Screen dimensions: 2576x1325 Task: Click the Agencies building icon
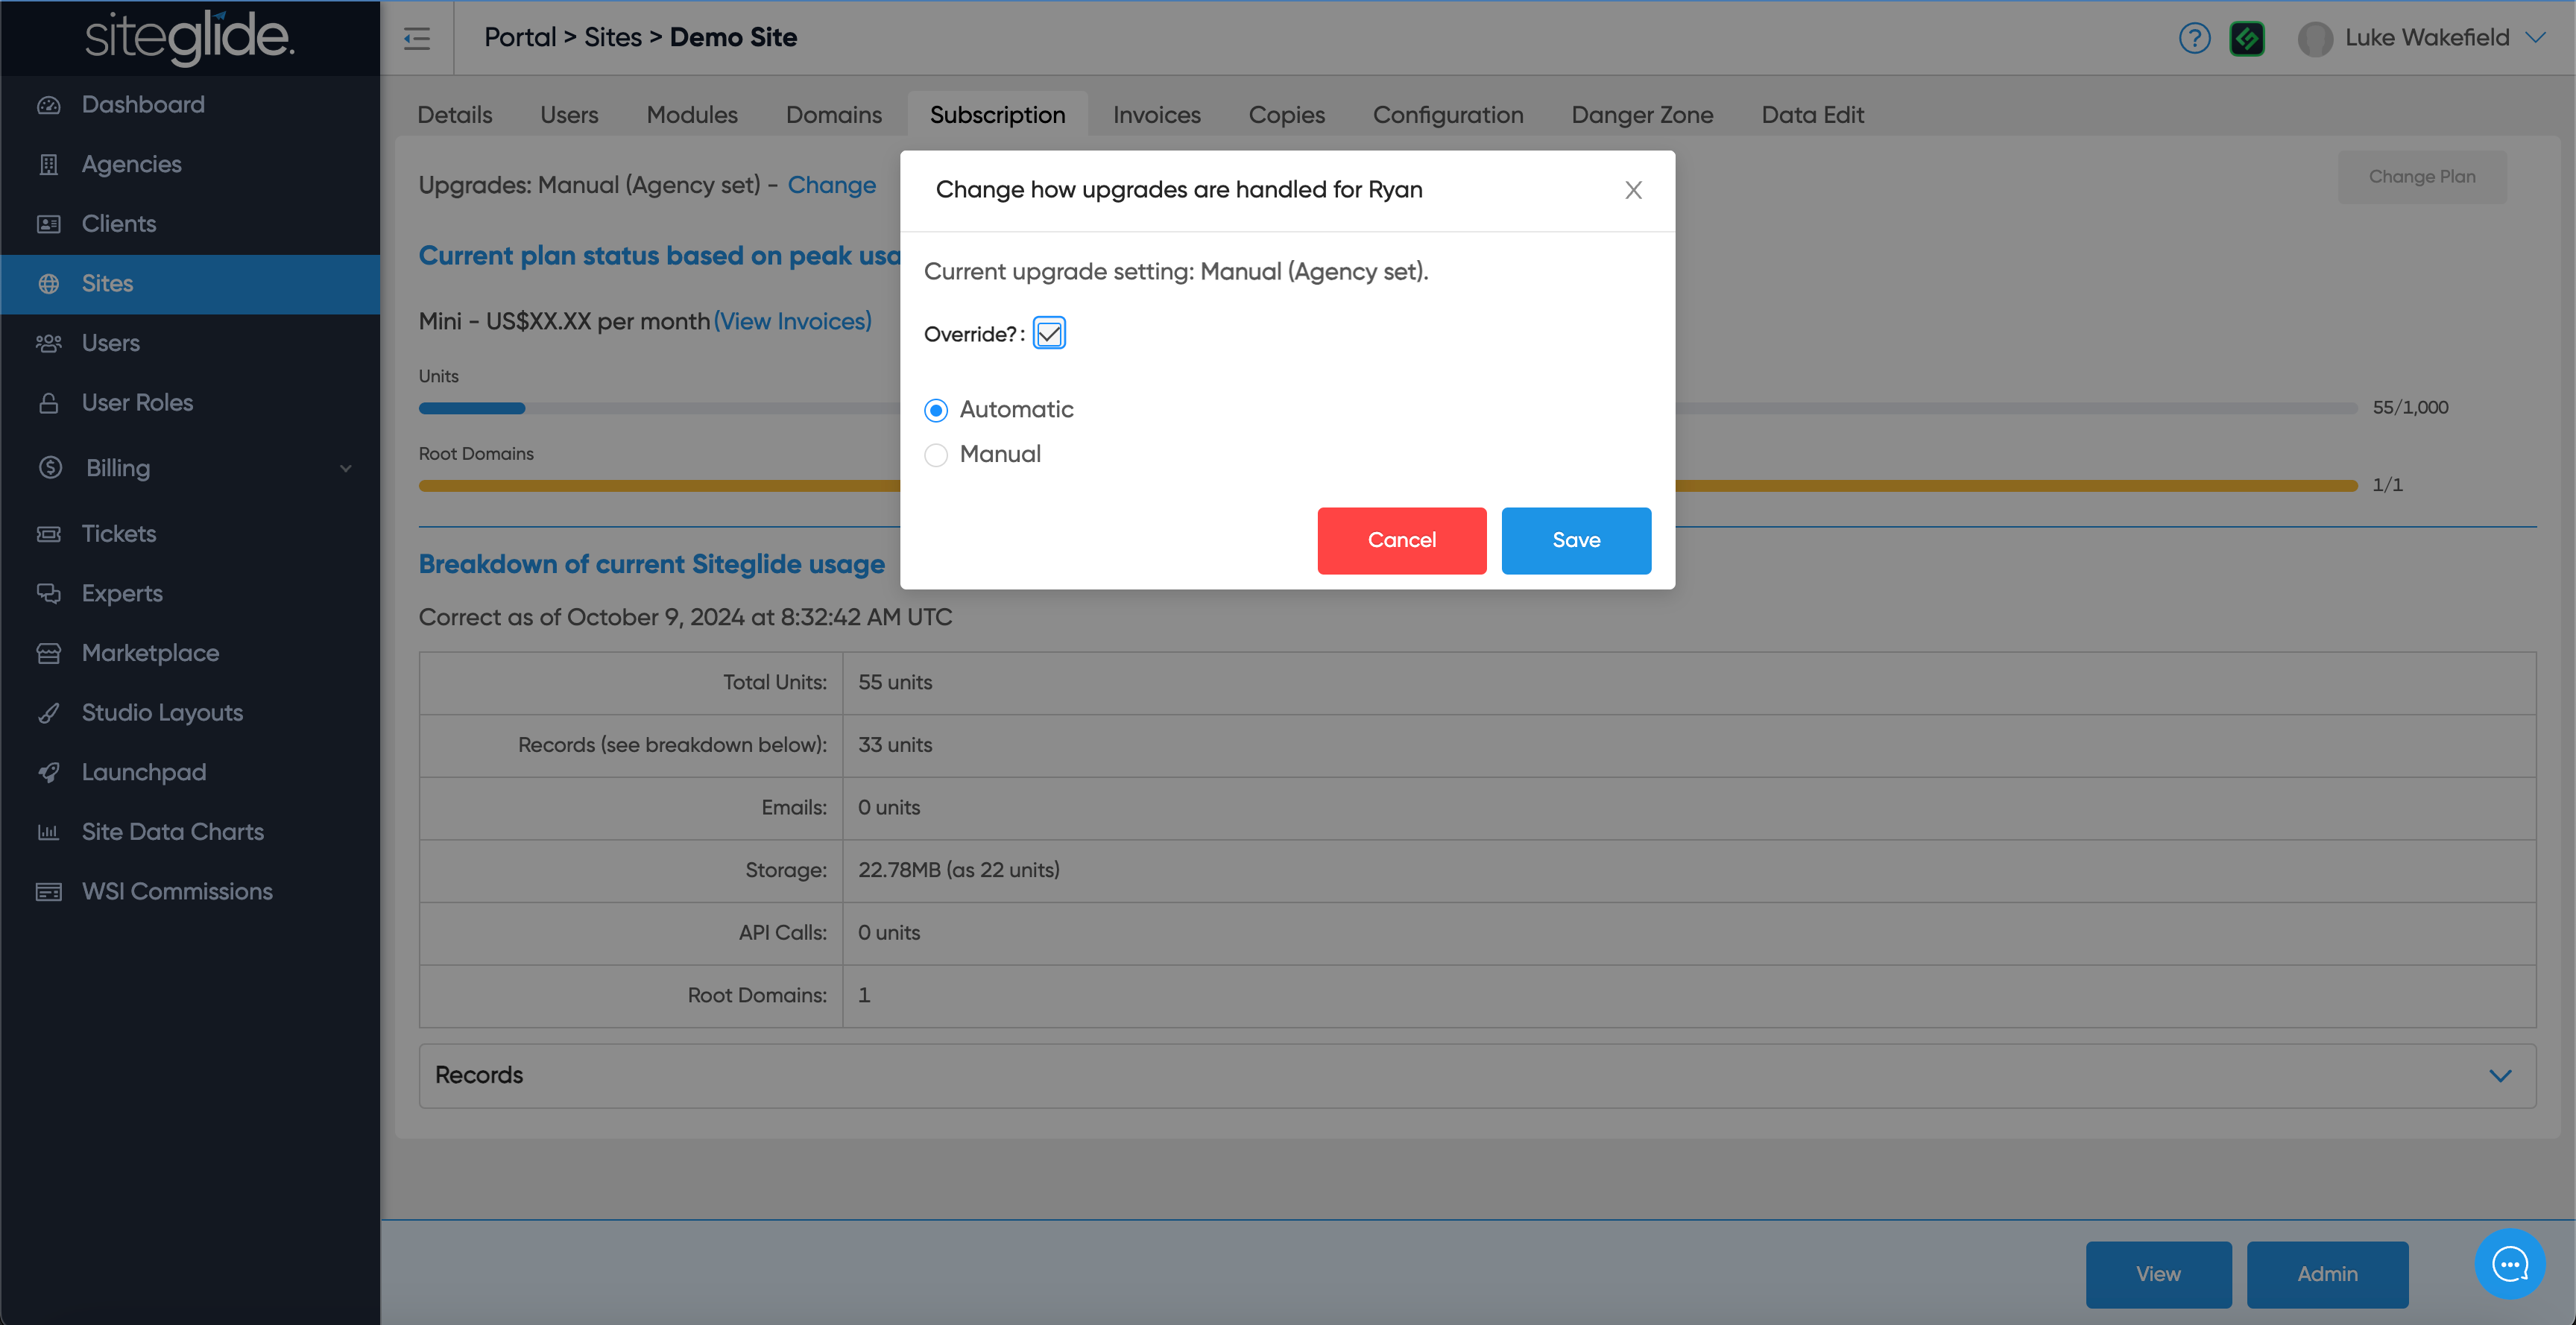point(48,164)
